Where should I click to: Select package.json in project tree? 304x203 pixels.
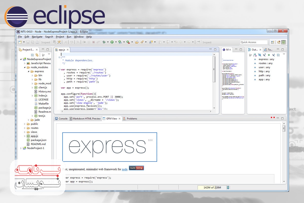[36, 140]
